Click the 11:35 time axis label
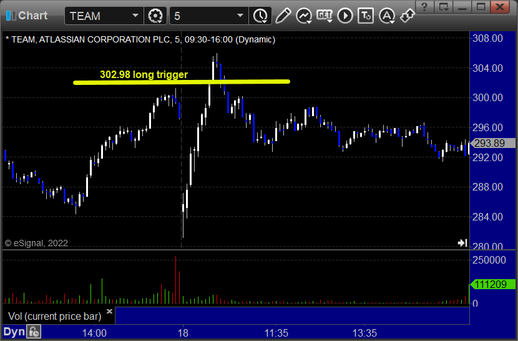The width and height of the screenshot is (518, 341). point(276,333)
